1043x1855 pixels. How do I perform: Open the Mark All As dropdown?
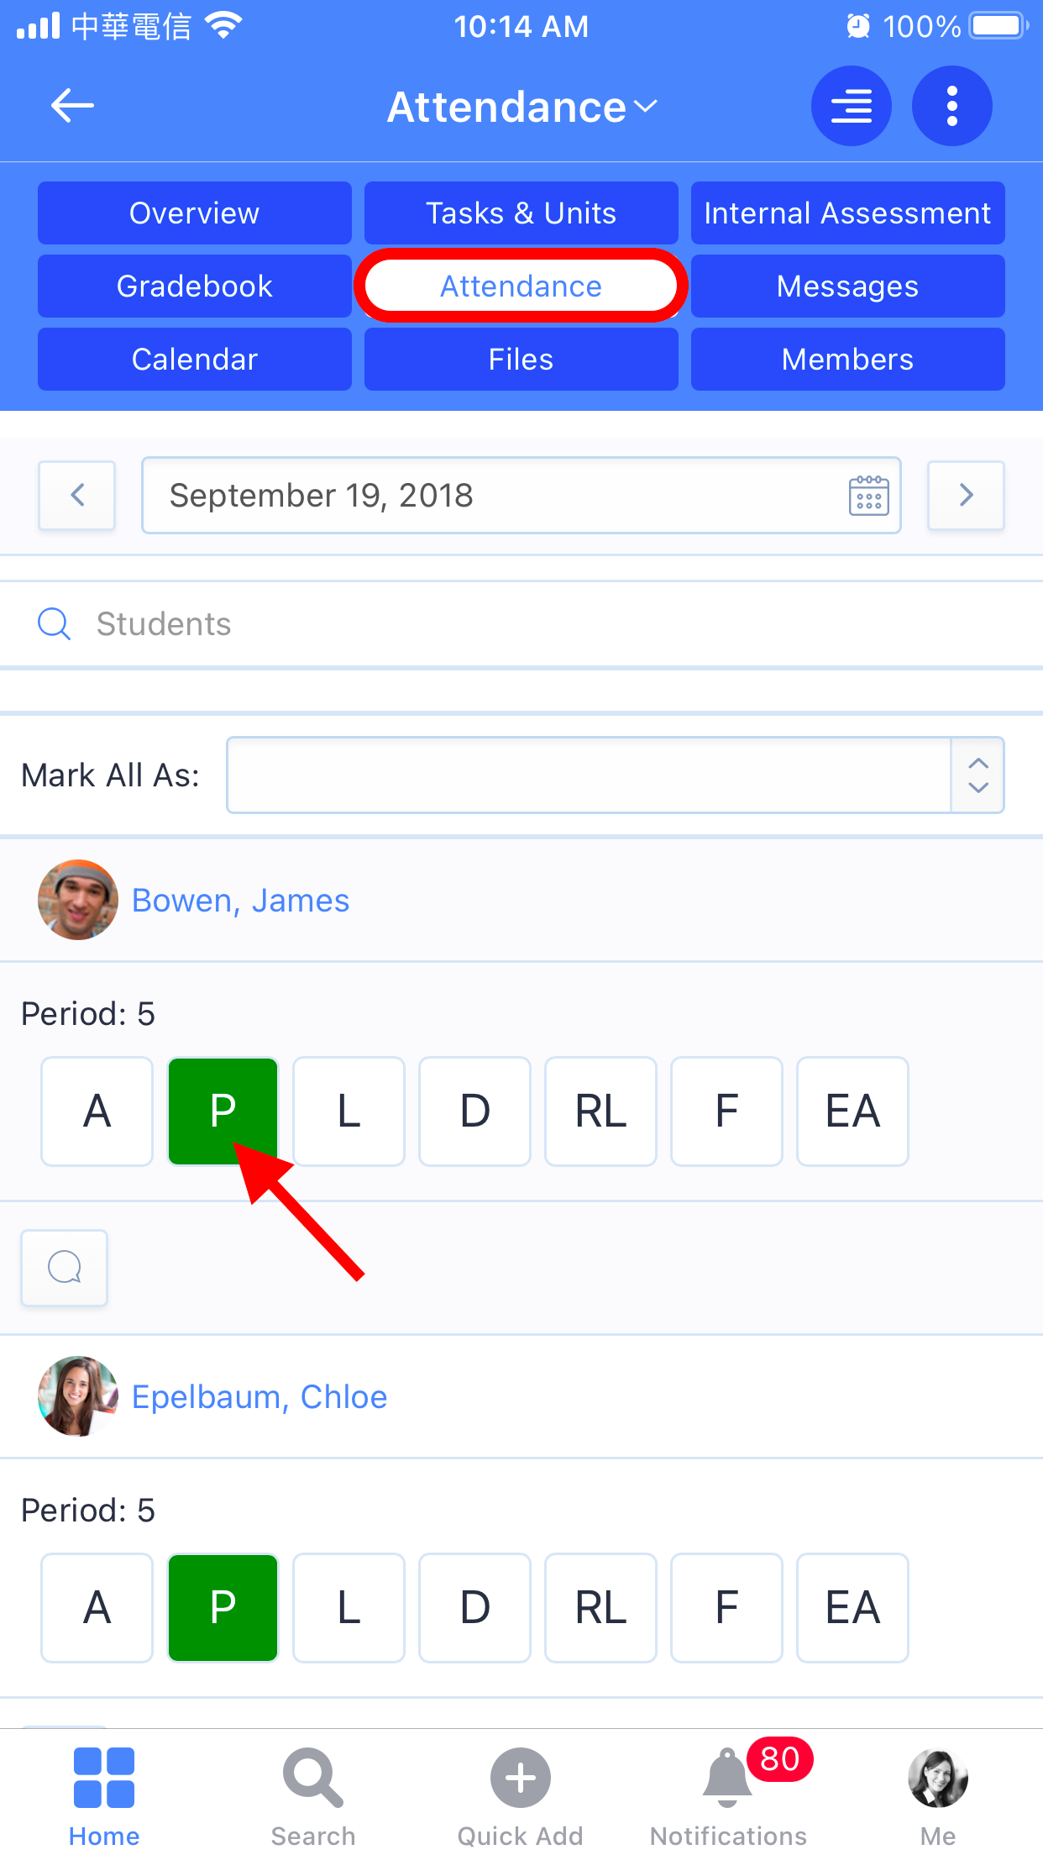615,775
